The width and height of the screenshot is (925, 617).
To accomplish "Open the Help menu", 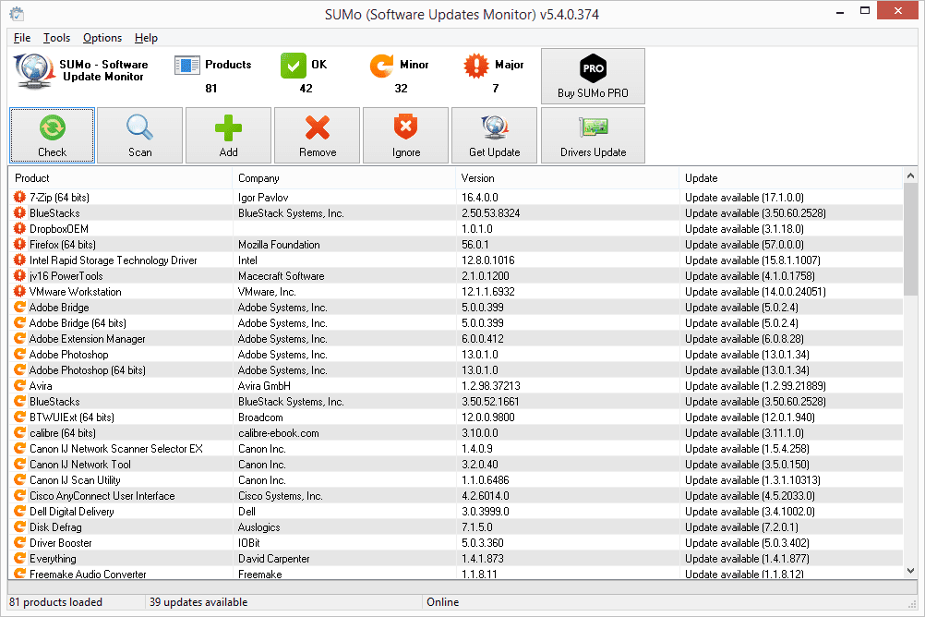I will pos(146,38).
